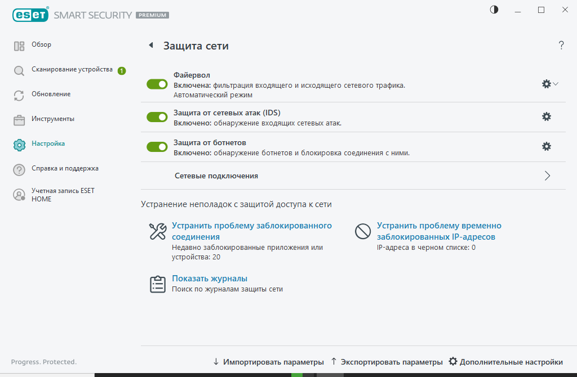The image size is (577, 377).
Task: Toggle the dark/light contrast theme icon
Action: click(x=494, y=10)
